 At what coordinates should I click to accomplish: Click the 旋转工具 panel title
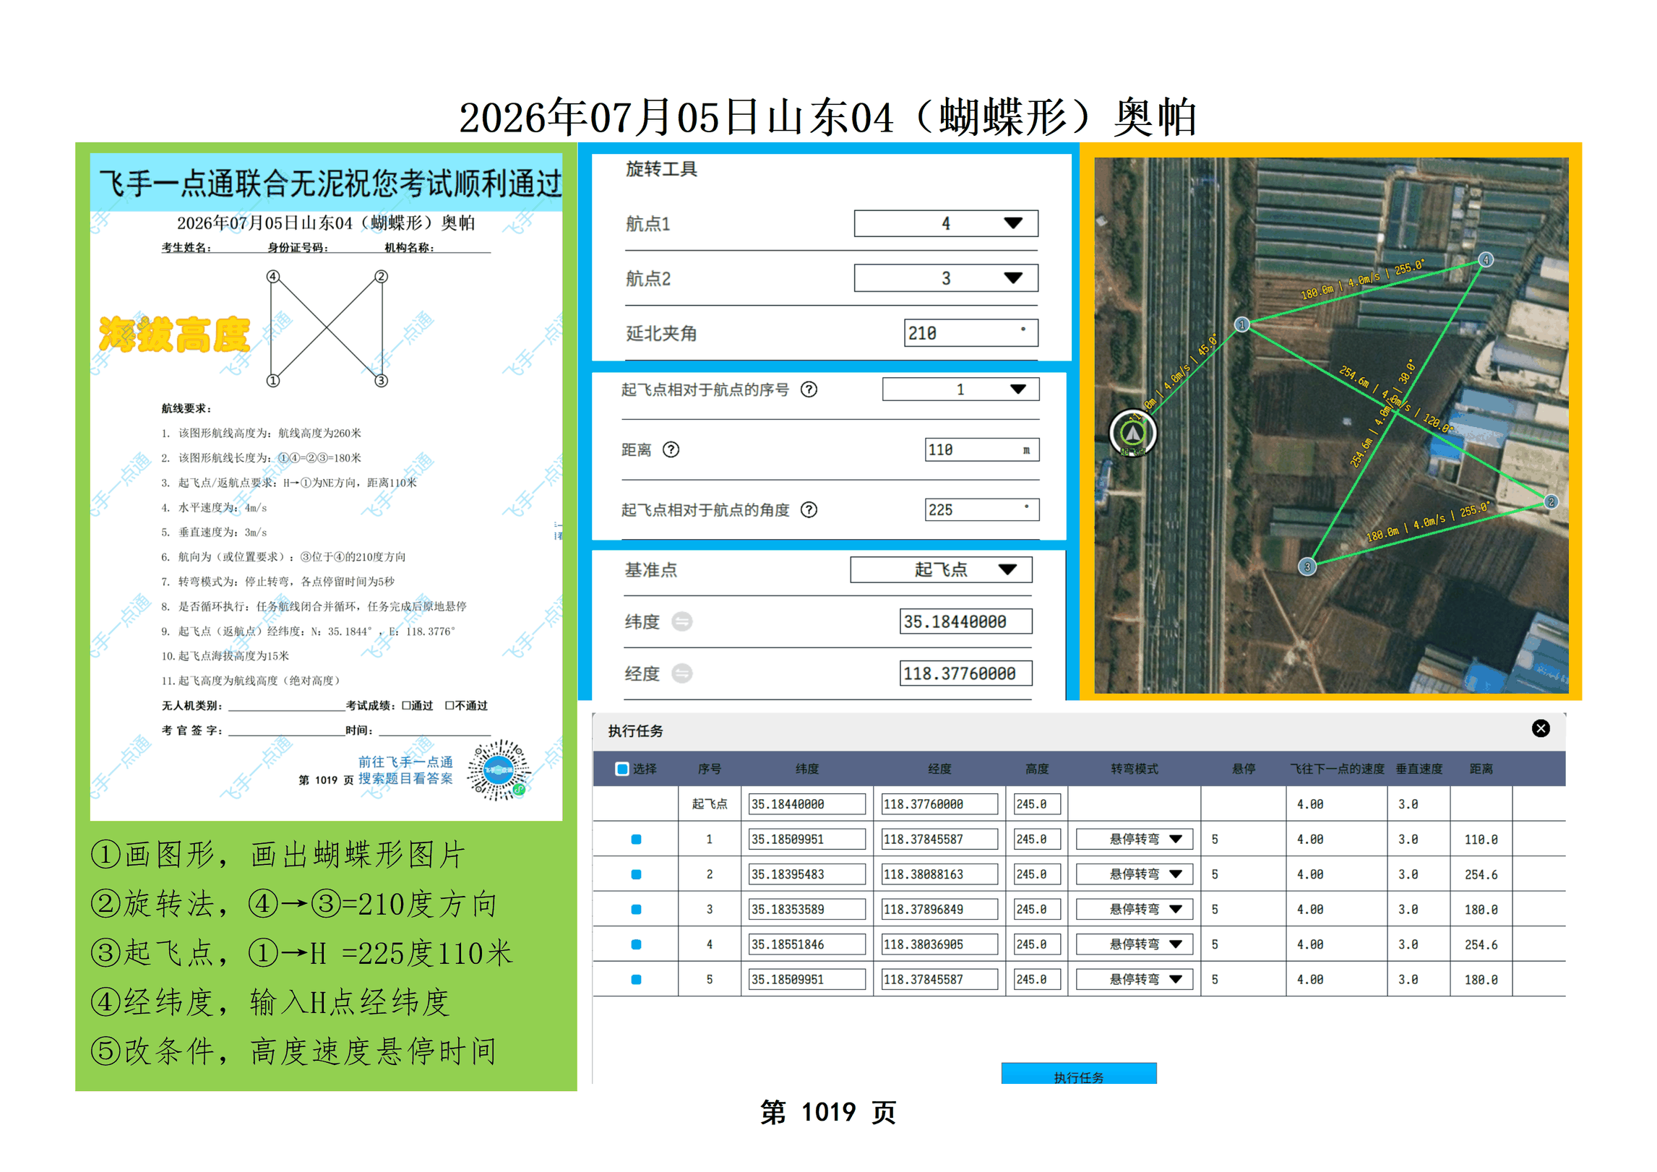[660, 169]
